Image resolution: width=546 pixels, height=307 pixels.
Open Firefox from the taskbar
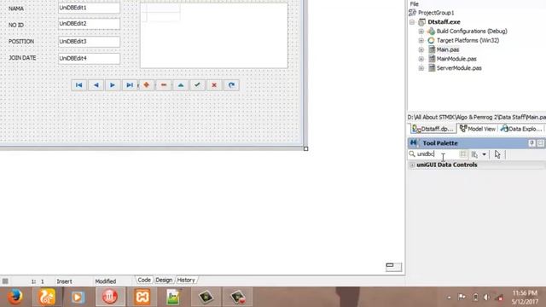(x=15, y=297)
